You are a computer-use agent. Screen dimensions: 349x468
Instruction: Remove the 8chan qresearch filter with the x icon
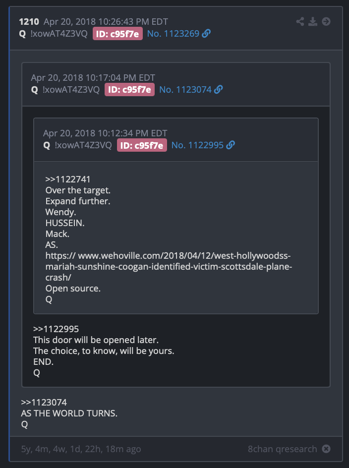pyautogui.click(x=326, y=449)
